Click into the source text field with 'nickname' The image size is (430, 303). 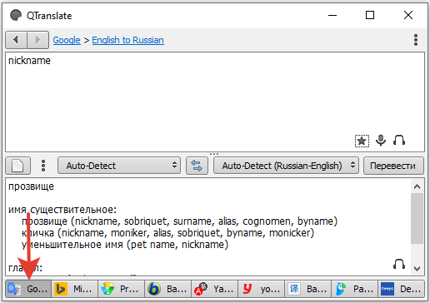click(x=215, y=102)
